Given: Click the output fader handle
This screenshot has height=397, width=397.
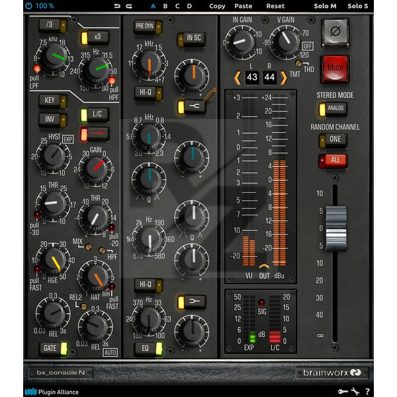Looking at the screenshot, I should point(336,228).
